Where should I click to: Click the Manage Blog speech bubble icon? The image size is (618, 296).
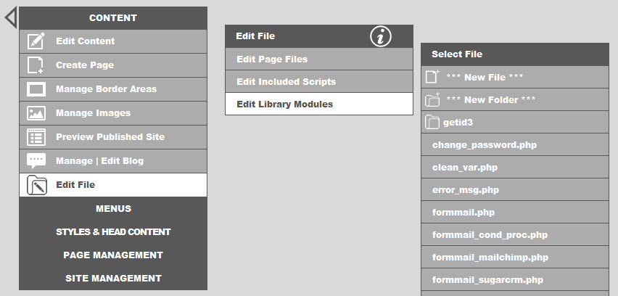(36, 161)
